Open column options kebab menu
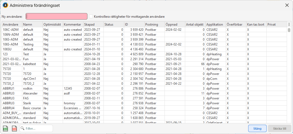The image size is (293, 134). (x=289, y=25)
